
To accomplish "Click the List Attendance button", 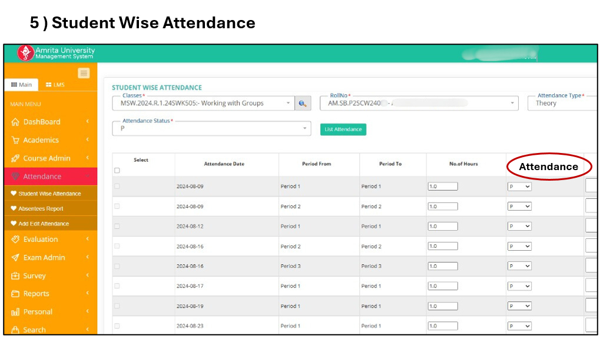I will tap(343, 129).
